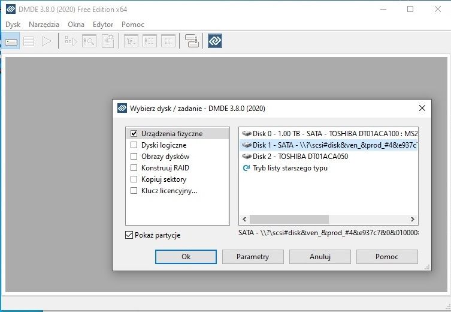Image resolution: width=451 pixels, height=312 pixels.
Task: Select the Klucz licencyjny checkbox
Action: pos(134,191)
